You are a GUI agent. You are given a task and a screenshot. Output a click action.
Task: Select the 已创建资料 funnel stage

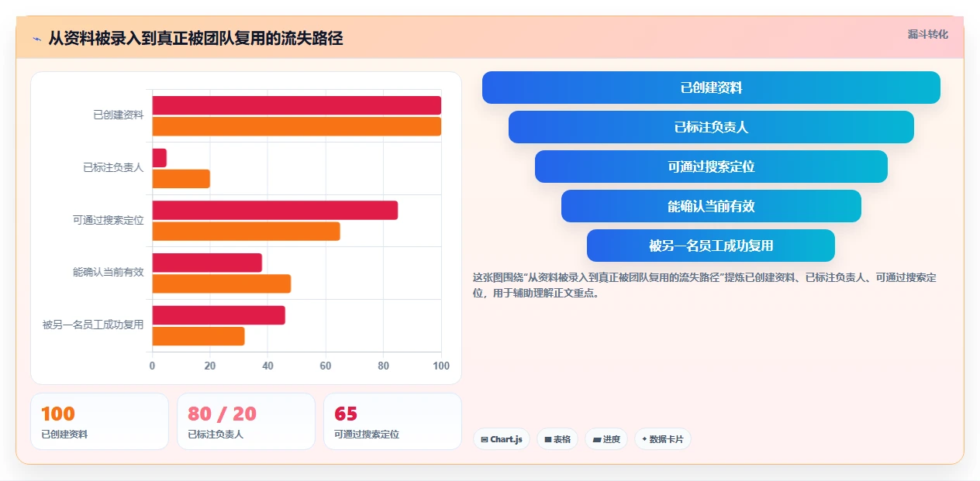(x=711, y=88)
